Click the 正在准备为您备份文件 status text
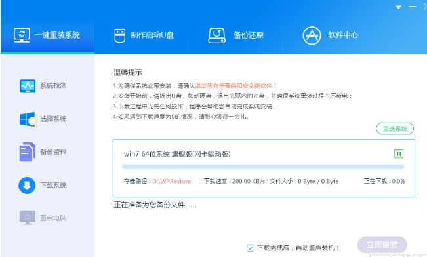Image resolution: width=427 pixels, height=257 pixels. 155,205
